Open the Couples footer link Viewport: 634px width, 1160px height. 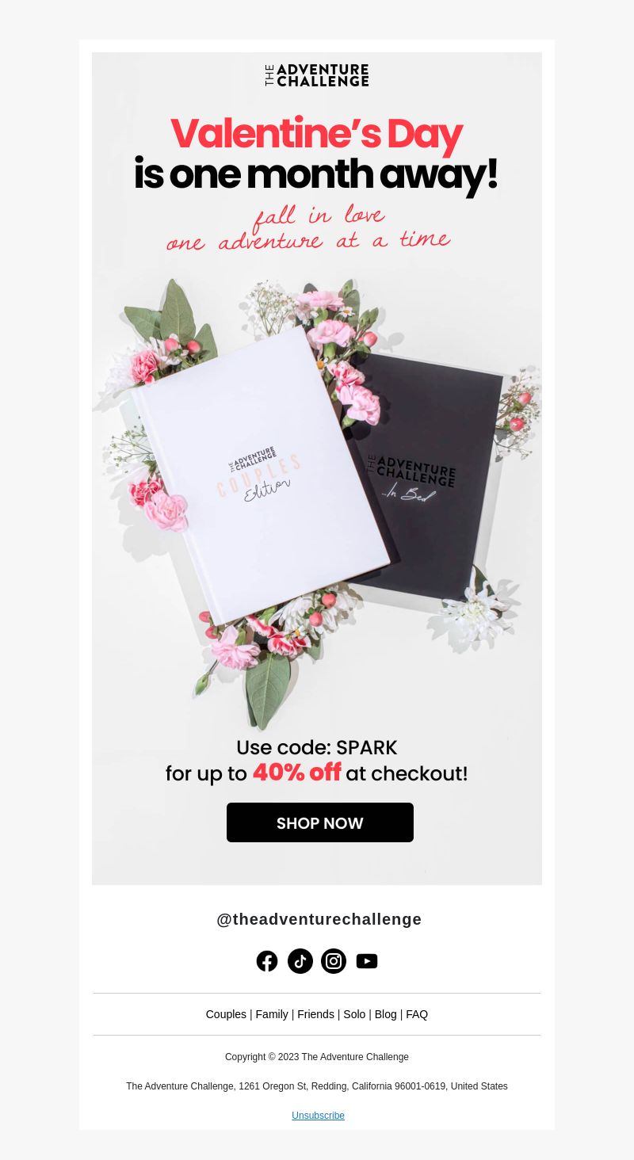(226, 1014)
